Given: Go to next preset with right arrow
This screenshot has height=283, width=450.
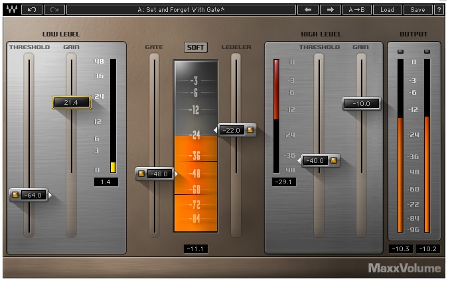Looking at the screenshot, I should pyautogui.click(x=331, y=9).
